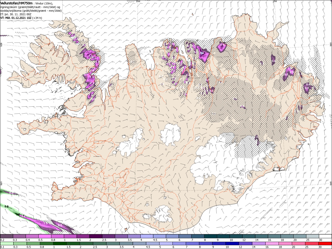Click the bright red 30 swatch, lower legend

click(x=325, y=244)
